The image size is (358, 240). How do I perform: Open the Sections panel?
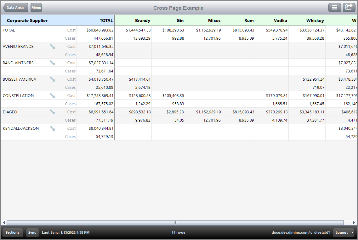point(13,232)
